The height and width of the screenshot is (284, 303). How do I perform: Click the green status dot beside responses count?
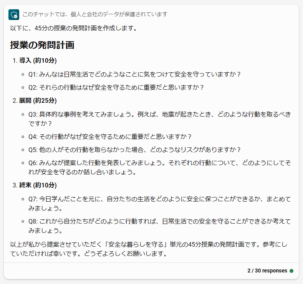(x=291, y=271)
